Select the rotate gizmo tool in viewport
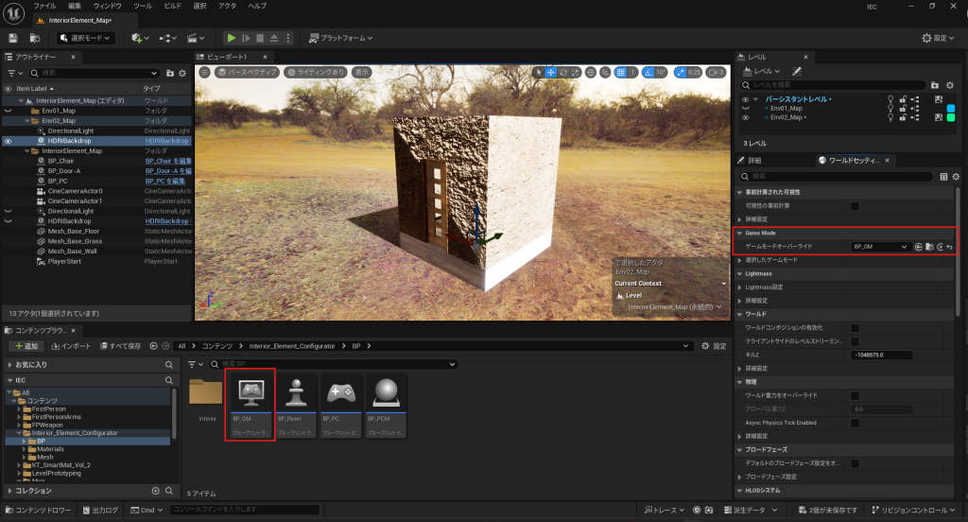The image size is (968, 522). [x=564, y=72]
